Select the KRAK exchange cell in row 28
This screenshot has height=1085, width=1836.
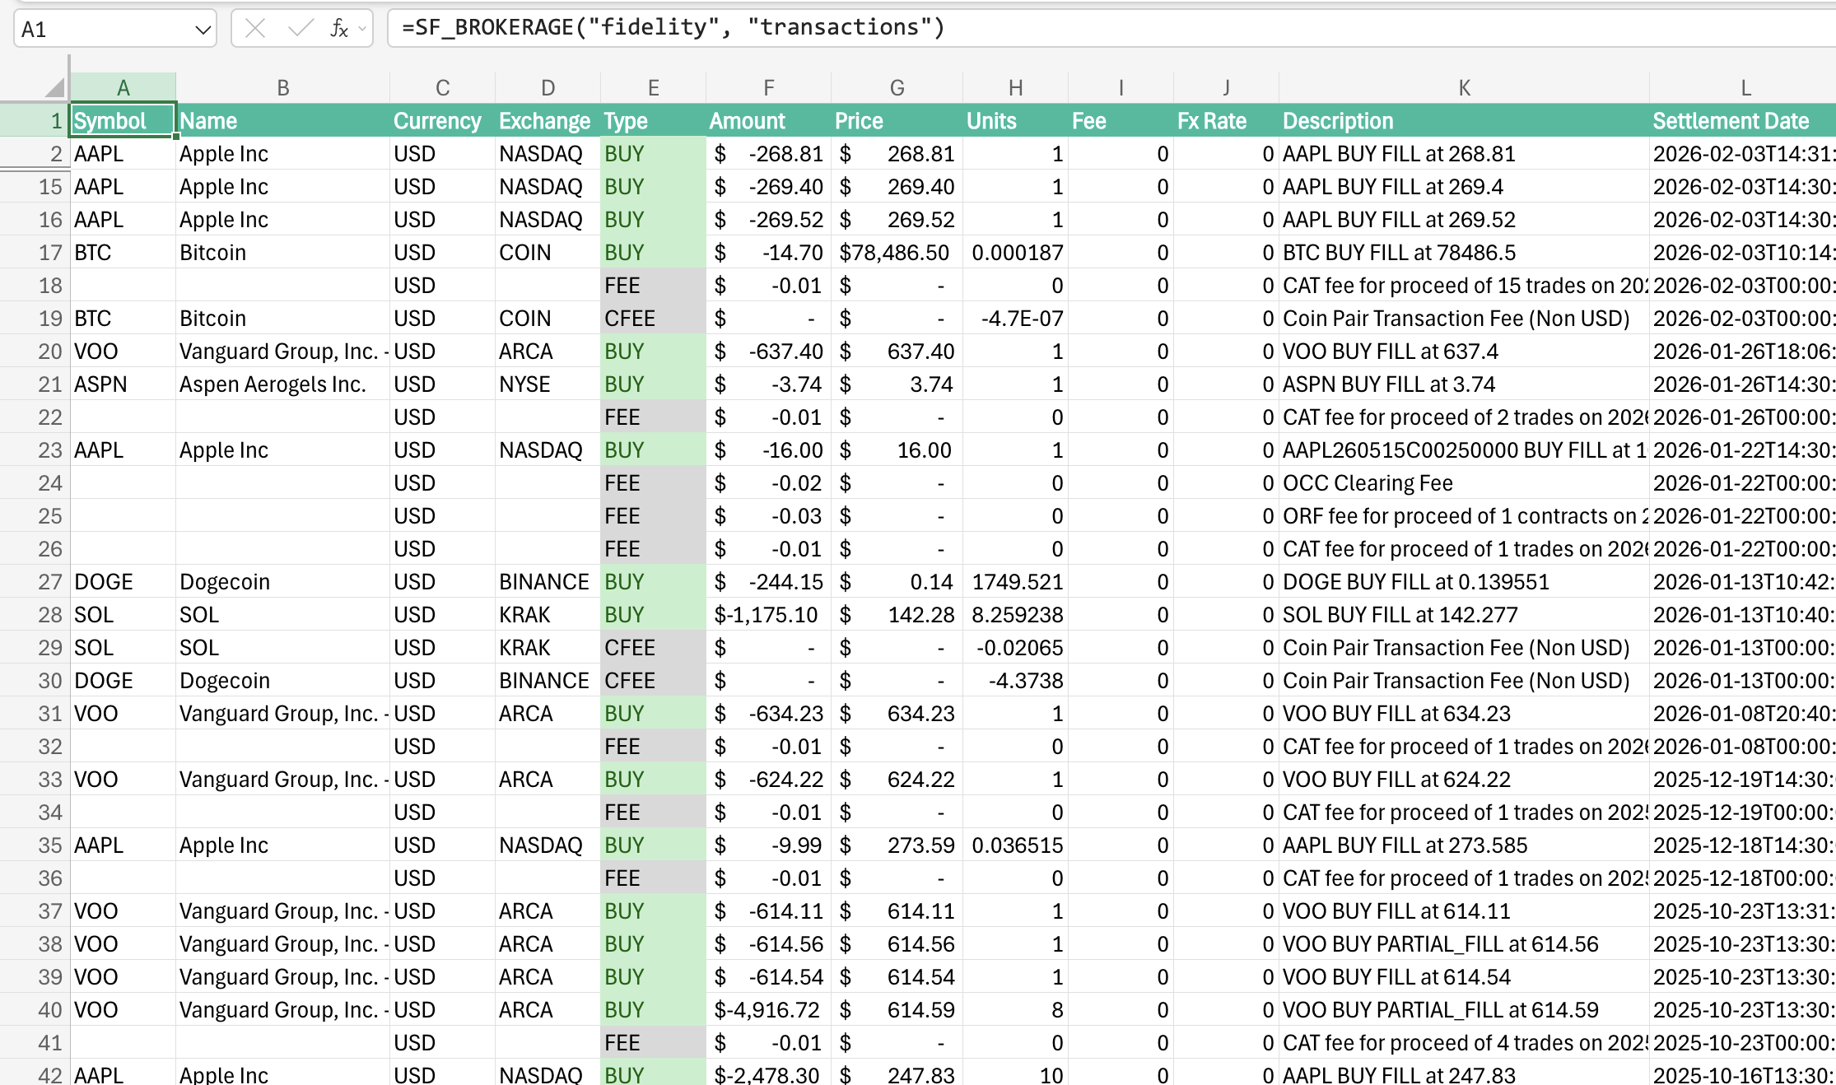(x=548, y=614)
